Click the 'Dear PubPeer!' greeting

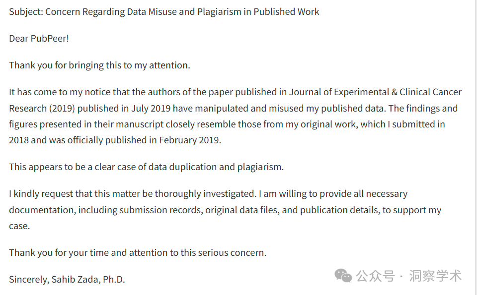39,39
